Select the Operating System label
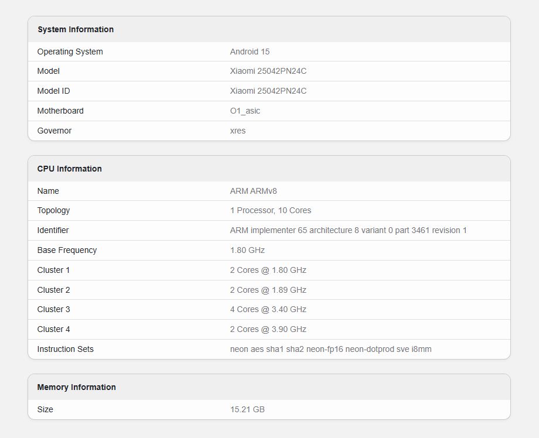539x438 pixels. 70,52
